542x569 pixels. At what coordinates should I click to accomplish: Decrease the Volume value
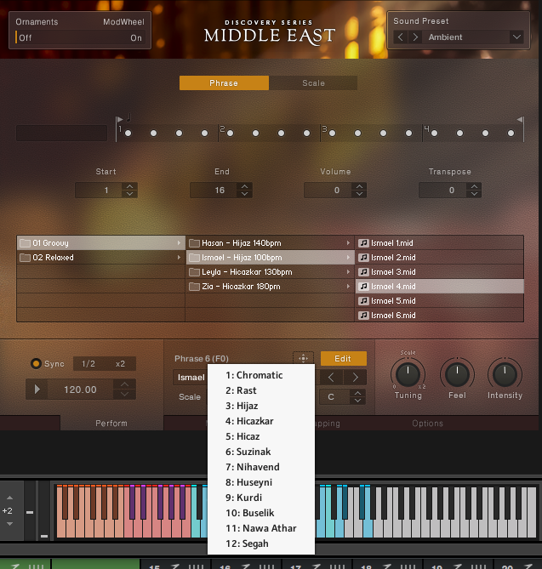(x=359, y=194)
